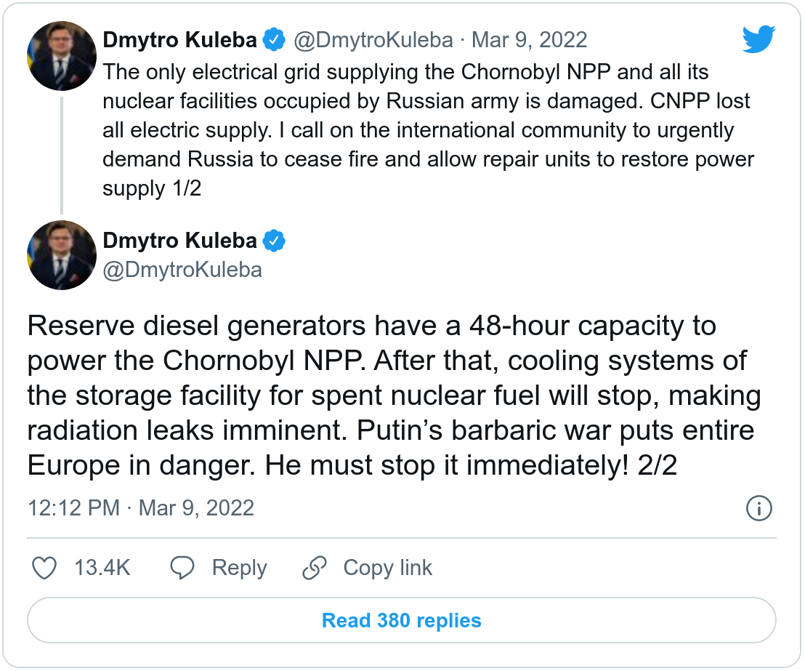This screenshot has width=805, height=671.
Task: Open the main tweet's profile avatar
Action: click(62, 255)
